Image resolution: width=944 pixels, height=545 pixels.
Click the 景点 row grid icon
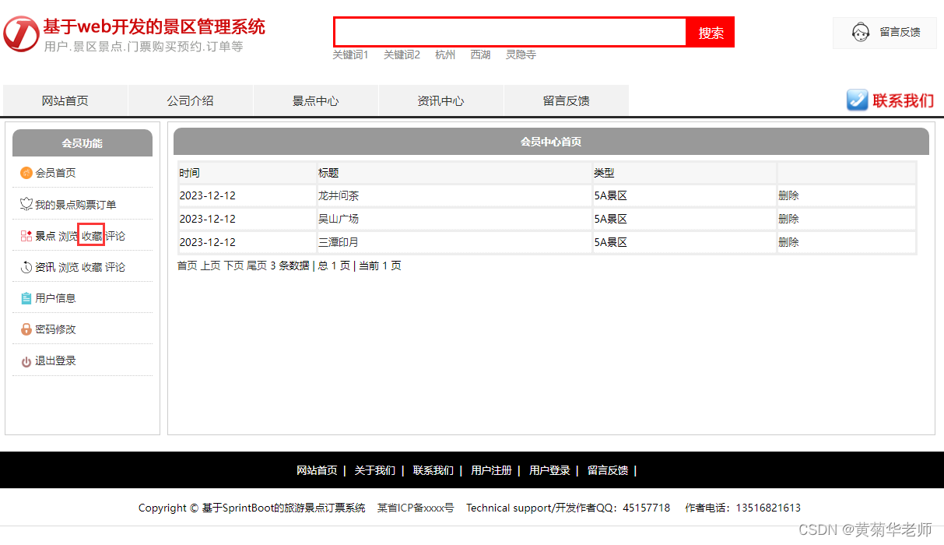26,236
